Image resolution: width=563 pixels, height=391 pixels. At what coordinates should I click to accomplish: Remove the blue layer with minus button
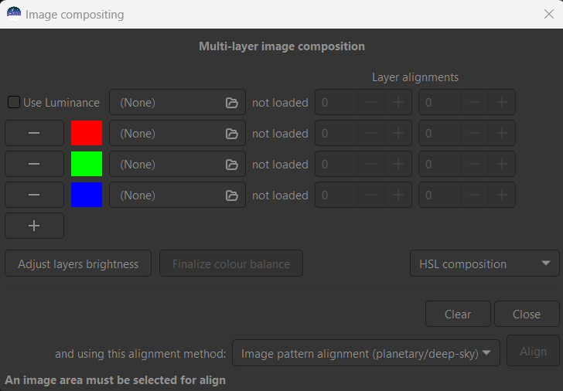point(34,195)
